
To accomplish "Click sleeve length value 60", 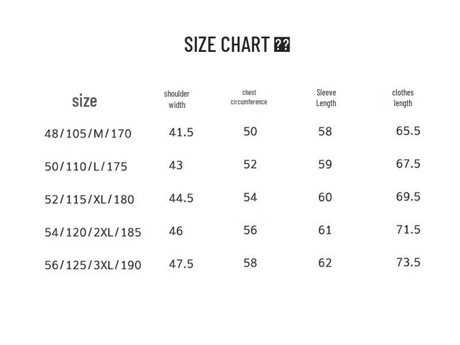I will pyautogui.click(x=325, y=198).
